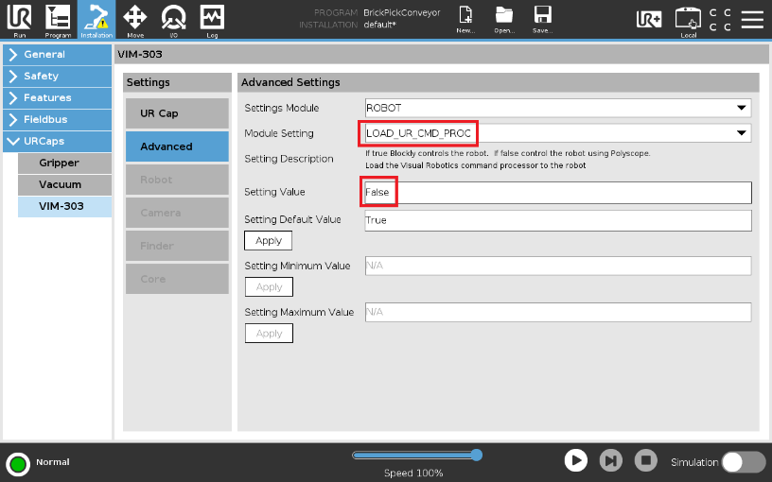The image size is (772, 482).
Task: Save with the floppy disk icon
Action: (x=542, y=20)
